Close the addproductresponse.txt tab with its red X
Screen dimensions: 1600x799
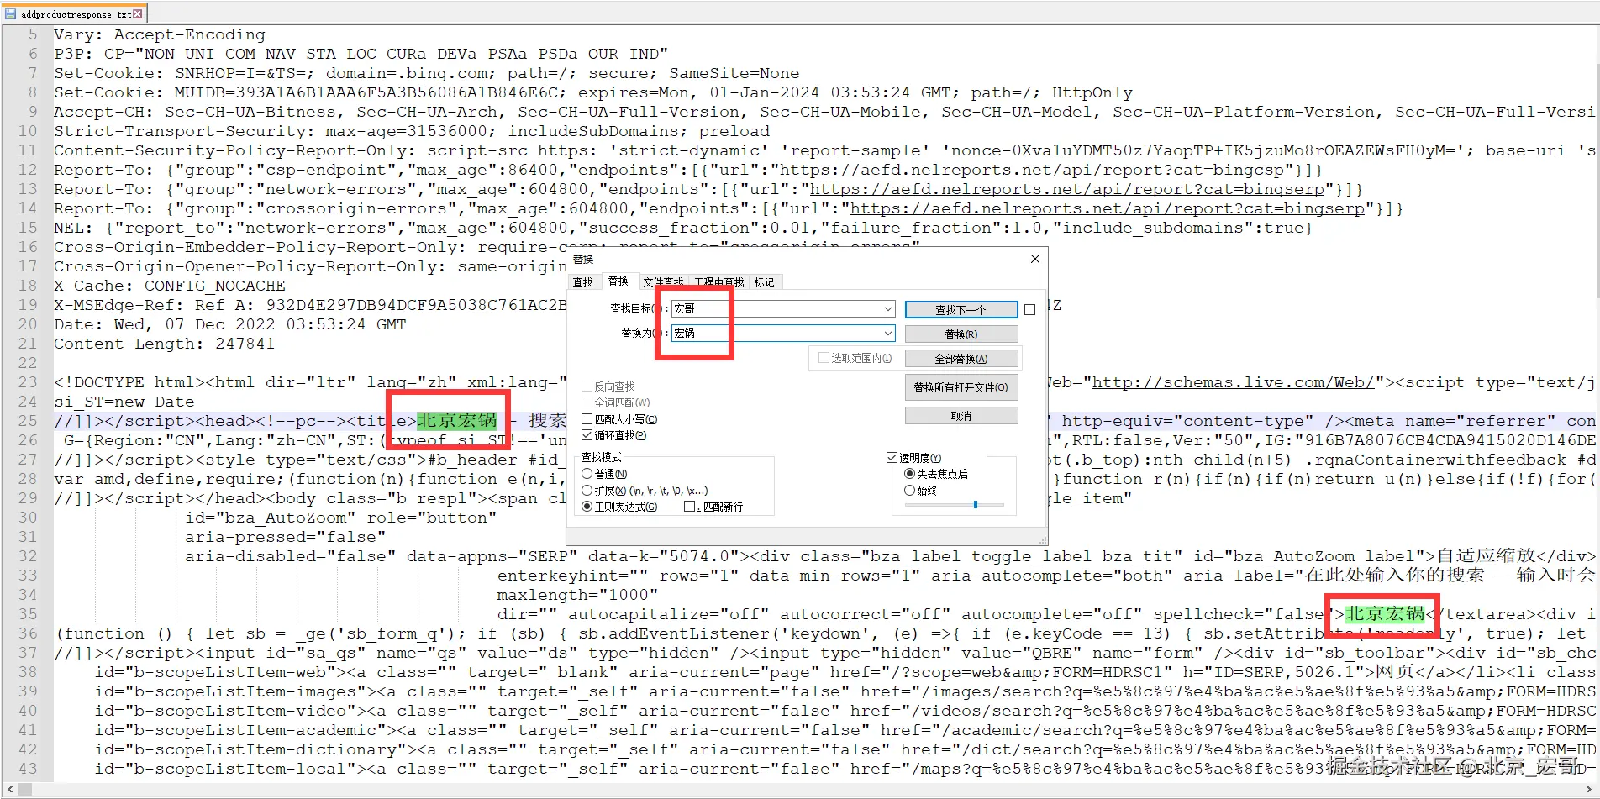138,13
